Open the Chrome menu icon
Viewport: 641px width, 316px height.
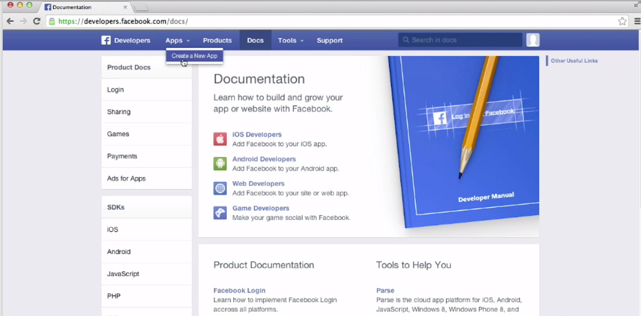coord(637,21)
